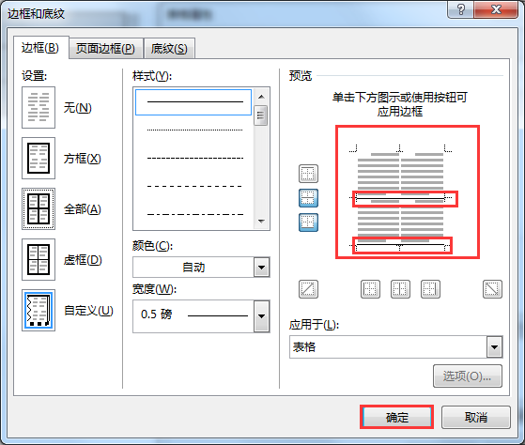This screenshot has width=525, height=445.
Task: Click the 表格 apply-to value
Action: point(304,347)
